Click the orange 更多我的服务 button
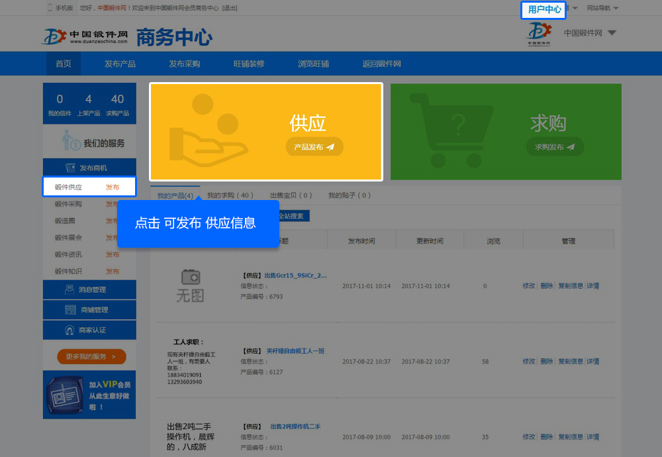 91,356
